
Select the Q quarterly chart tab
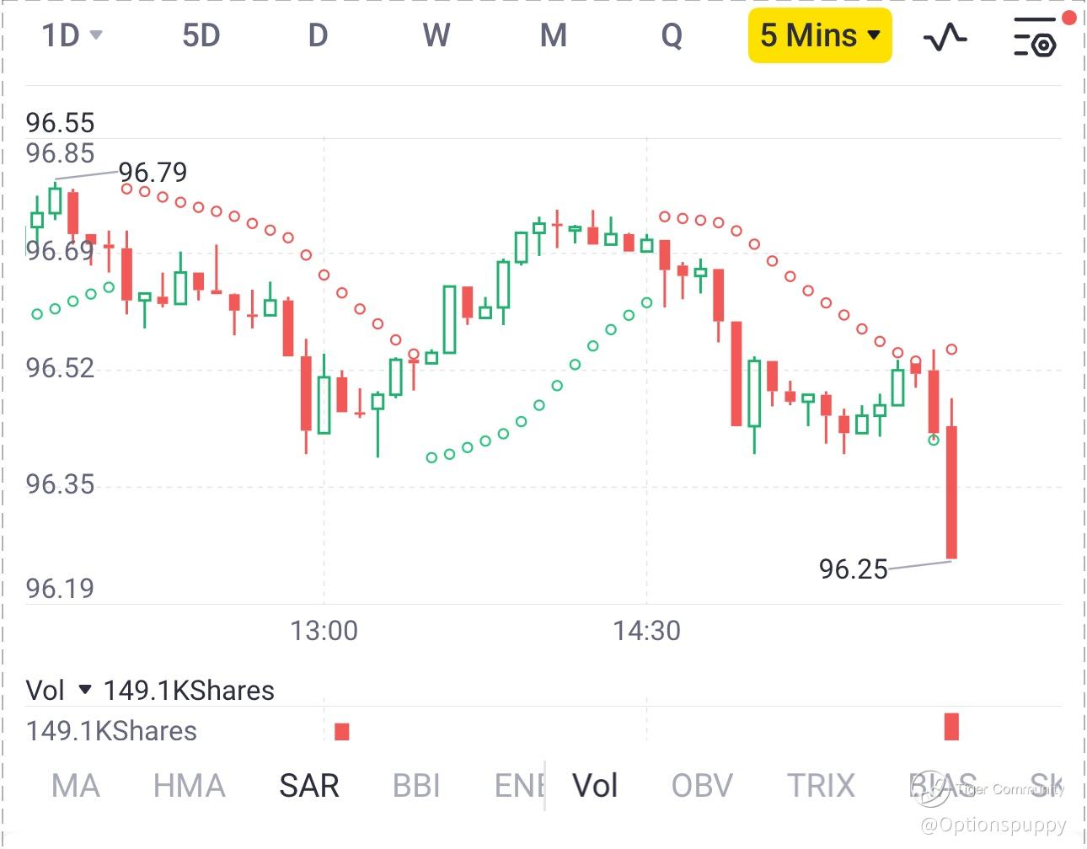point(672,35)
